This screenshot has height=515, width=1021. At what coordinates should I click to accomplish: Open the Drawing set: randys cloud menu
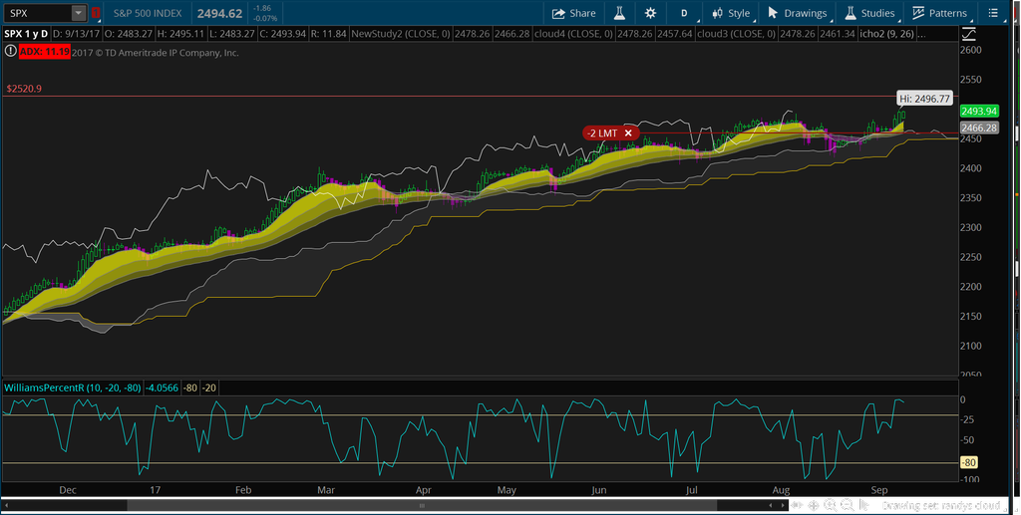(x=941, y=505)
